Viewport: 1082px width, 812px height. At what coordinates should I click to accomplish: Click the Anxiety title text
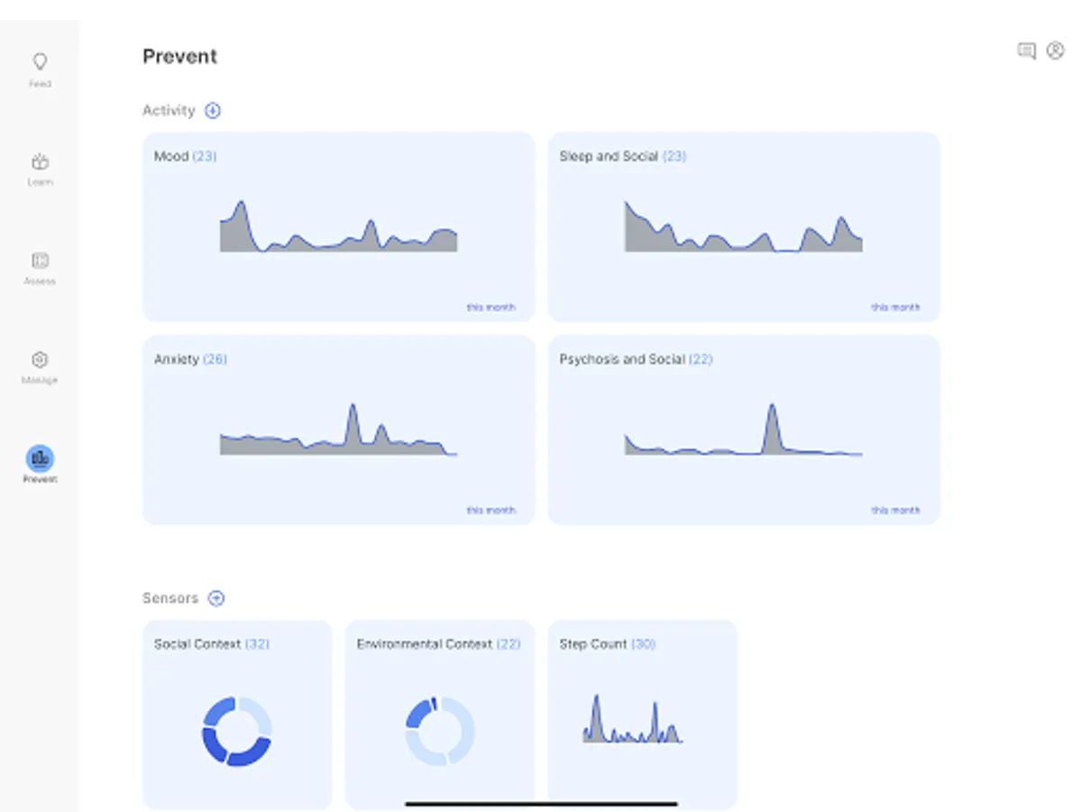pos(177,359)
